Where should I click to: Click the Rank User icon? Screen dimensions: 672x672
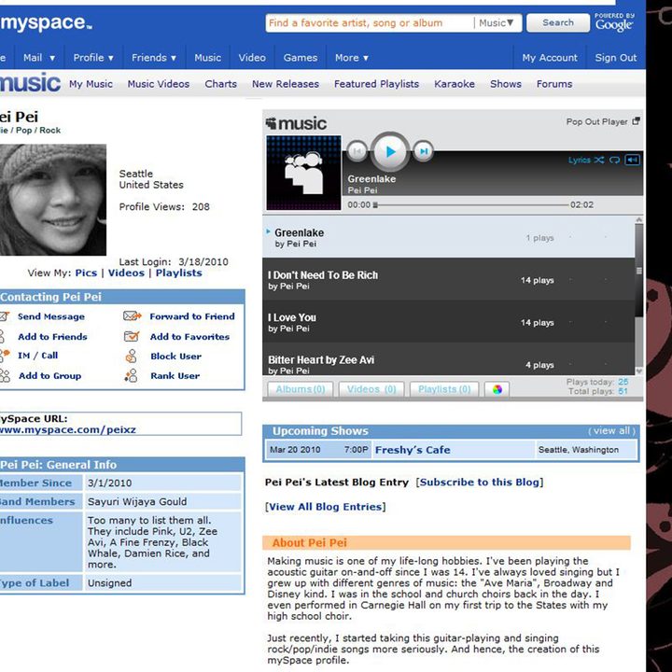coord(132,375)
